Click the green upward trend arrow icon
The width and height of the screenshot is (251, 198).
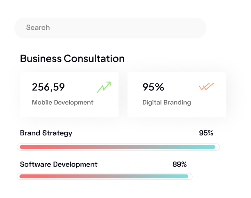coord(104,87)
